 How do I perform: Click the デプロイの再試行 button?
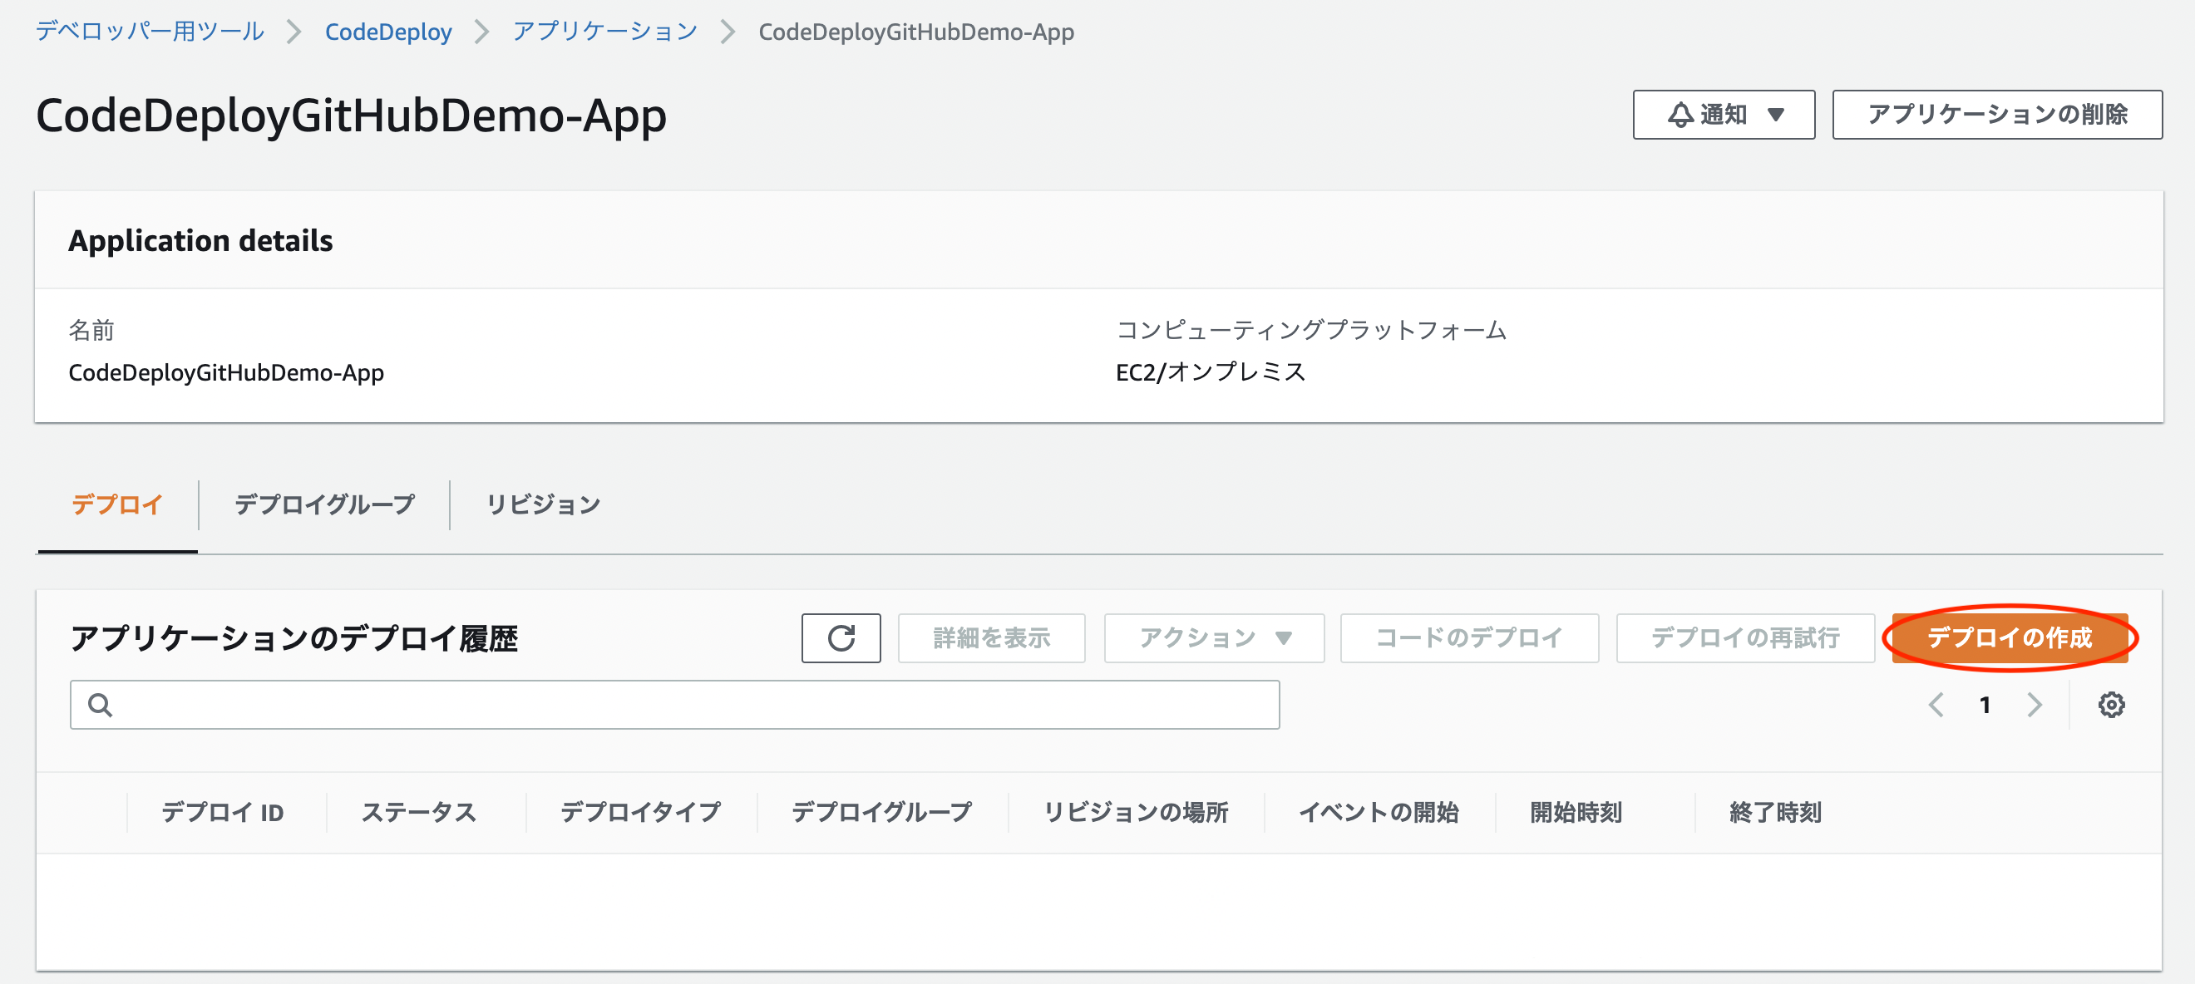pyautogui.click(x=1744, y=637)
